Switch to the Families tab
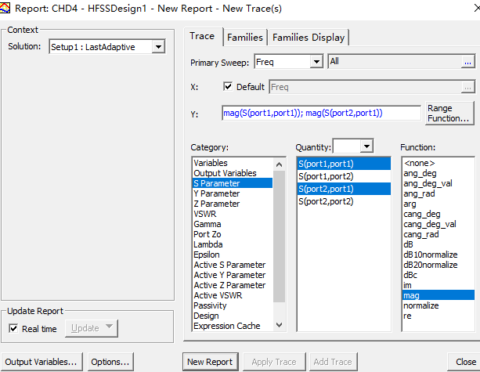Image resolution: width=480 pixels, height=372 pixels. (245, 38)
